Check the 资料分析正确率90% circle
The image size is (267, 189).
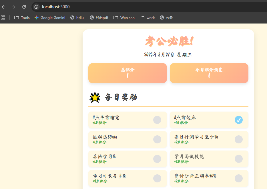(x=239, y=178)
